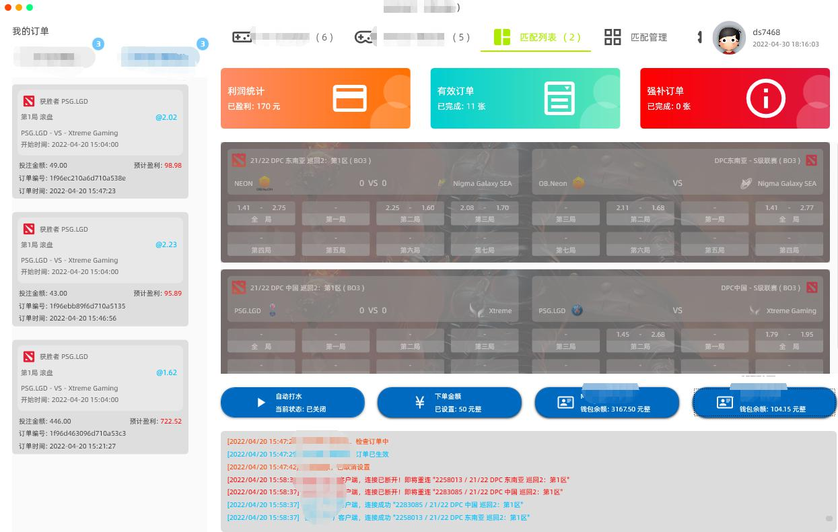Viewport: 838px width, 532px height.
Task: Select the 1.45 - 2.68 第二局 odds cell
Action: pyautogui.click(x=640, y=340)
